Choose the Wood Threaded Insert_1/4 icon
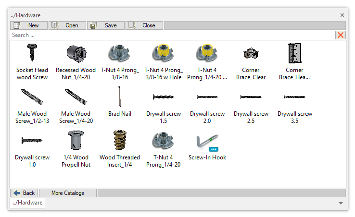The image size is (355, 217). coord(119,140)
